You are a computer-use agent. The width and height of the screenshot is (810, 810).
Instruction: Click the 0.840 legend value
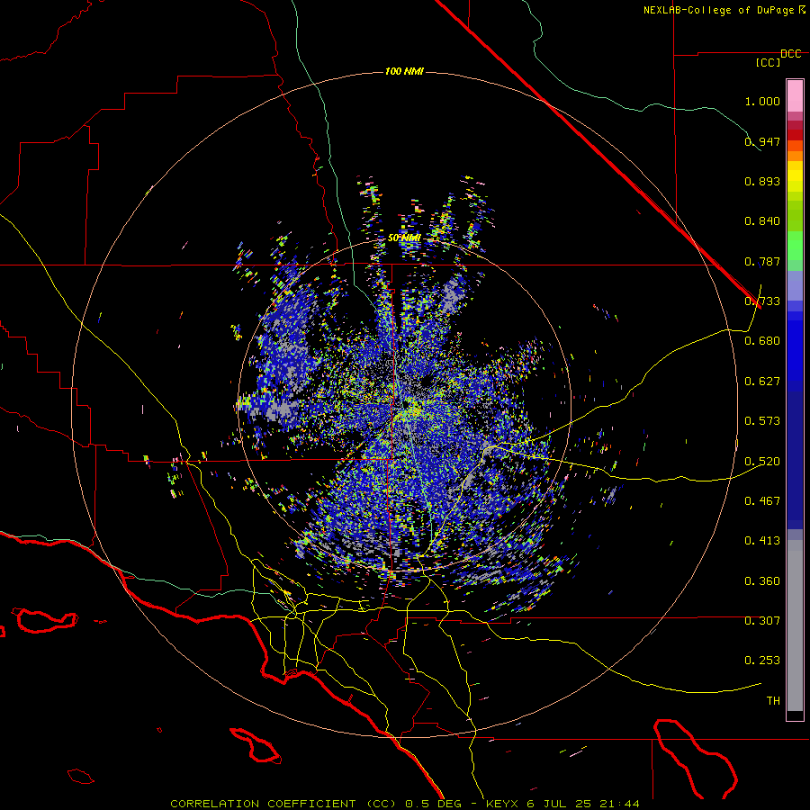click(x=762, y=221)
